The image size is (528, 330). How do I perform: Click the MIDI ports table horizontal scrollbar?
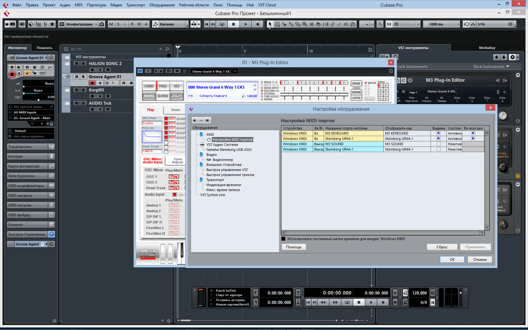(x=383, y=233)
